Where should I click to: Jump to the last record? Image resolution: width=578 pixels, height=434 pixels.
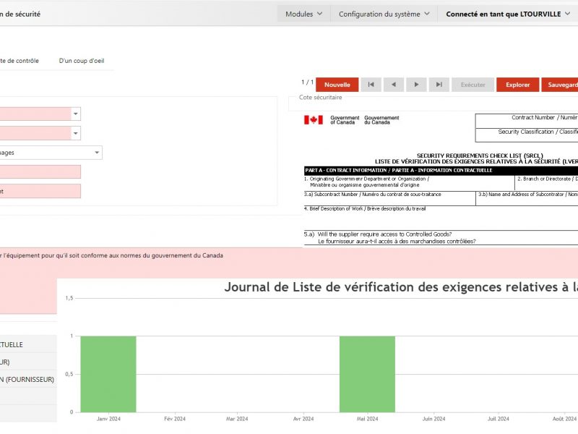tap(439, 85)
